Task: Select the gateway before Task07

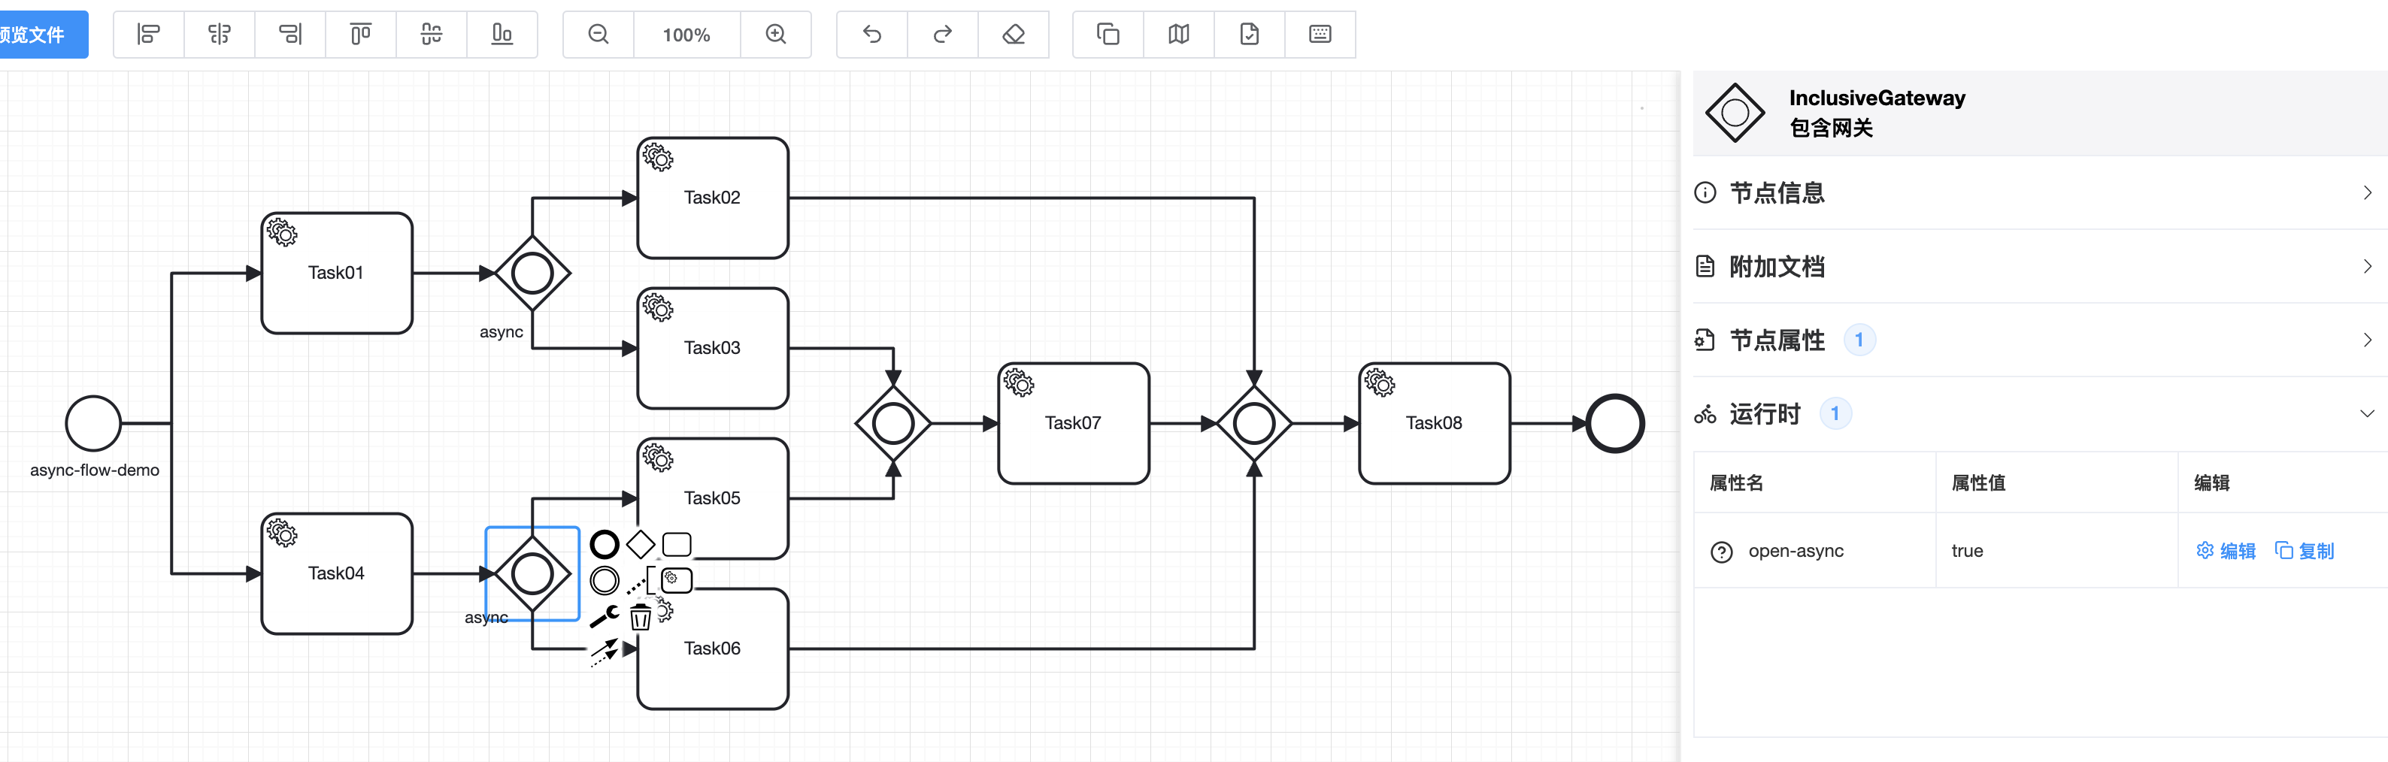Action: pyautogui.click(x=894, y=424)
